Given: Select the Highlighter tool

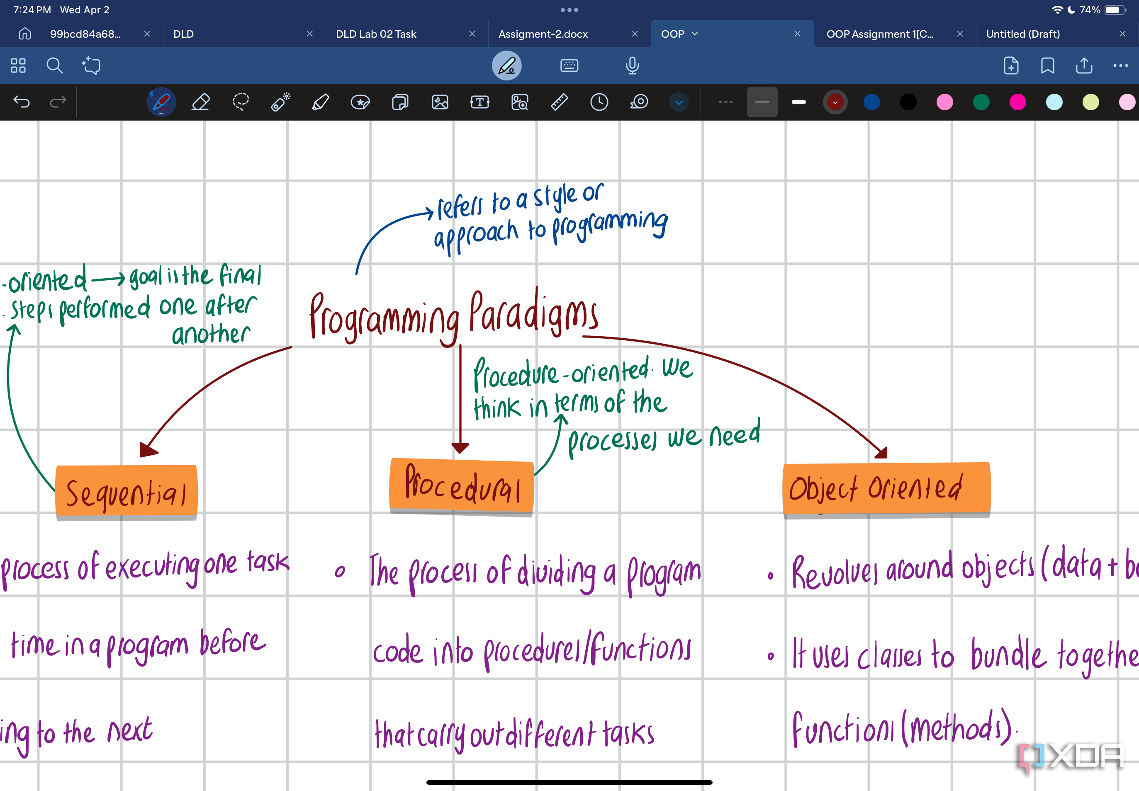Looking at the screenshot, I should 320,102.
